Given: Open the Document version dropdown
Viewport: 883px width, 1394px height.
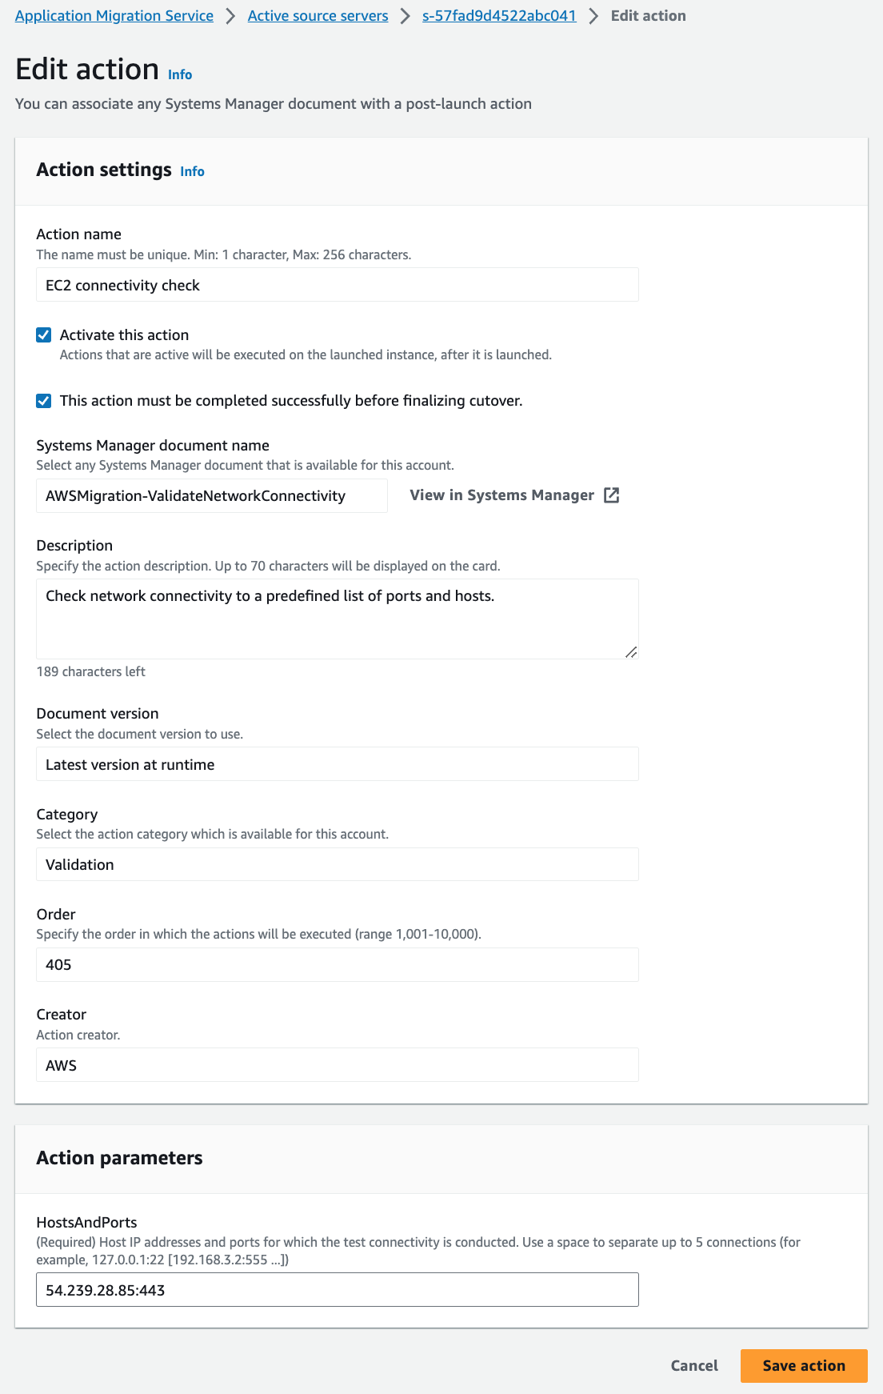Looking at the screenshot, I should pyautogui.click(x=337, y=763).
